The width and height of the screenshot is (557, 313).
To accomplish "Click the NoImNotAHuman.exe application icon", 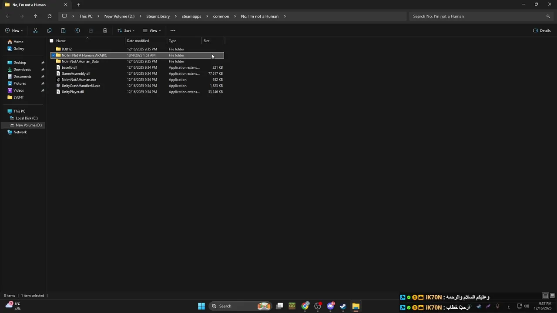I will [58, 80].
